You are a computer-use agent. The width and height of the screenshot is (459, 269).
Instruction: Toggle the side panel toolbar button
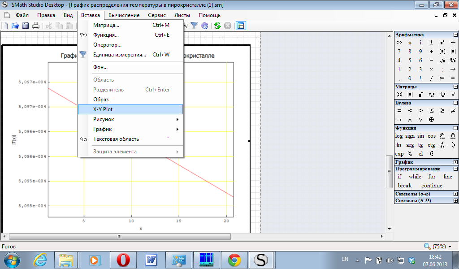pos(241,26)
